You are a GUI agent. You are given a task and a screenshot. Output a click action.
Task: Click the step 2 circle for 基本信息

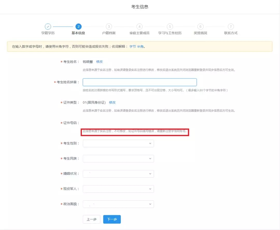click(x=78, y=26)
